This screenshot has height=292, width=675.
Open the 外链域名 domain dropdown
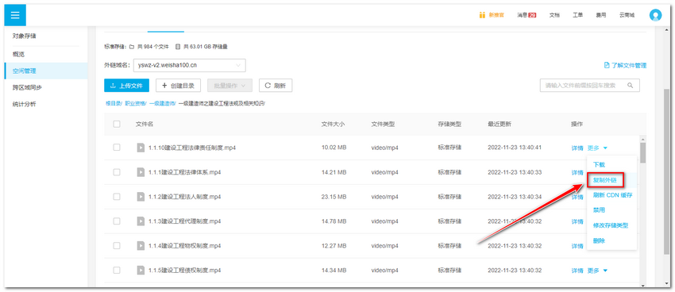coord(190,65)
